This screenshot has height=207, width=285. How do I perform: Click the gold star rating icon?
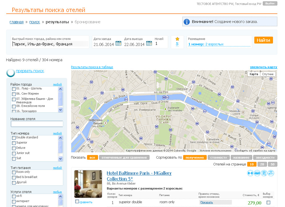tap(177, 39)
